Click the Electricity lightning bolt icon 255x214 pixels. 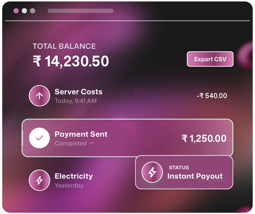[39, 180]
